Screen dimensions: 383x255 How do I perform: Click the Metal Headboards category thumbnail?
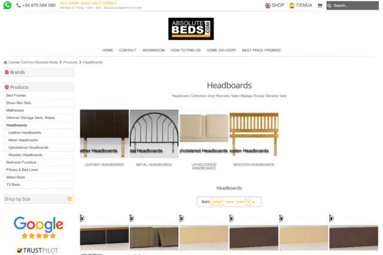154,134
